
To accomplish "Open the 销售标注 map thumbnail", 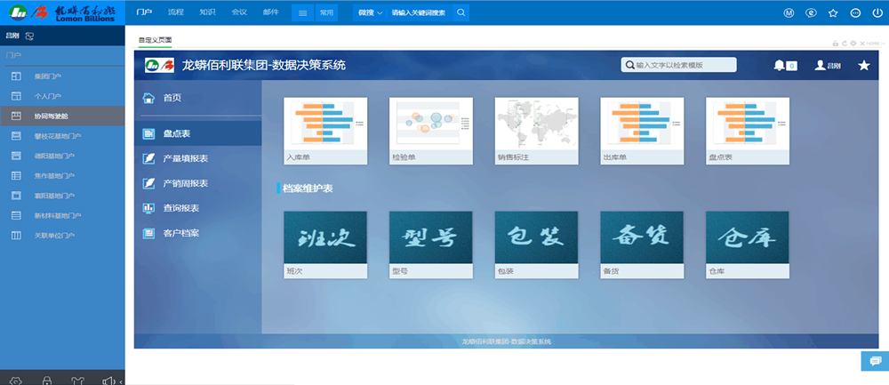I will point(536,131).
